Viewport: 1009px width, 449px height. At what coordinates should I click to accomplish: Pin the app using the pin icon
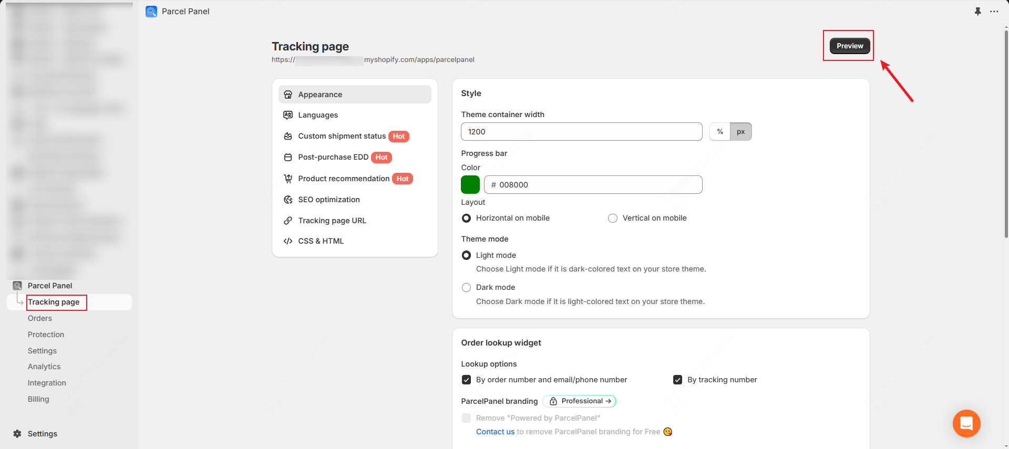[x=977, y=12]
